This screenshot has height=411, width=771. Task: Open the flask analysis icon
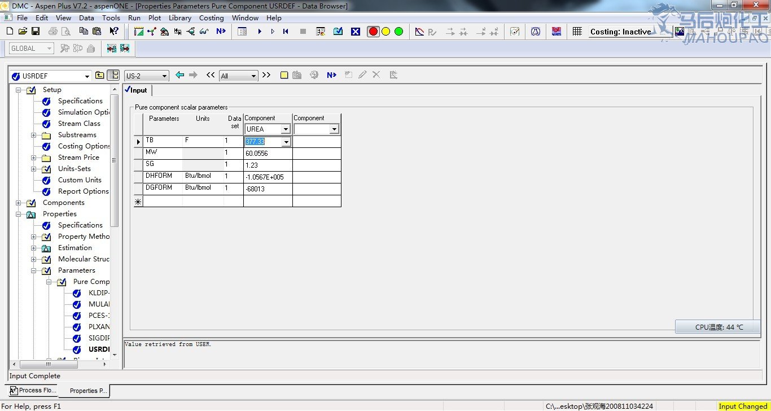coord(536,32)
